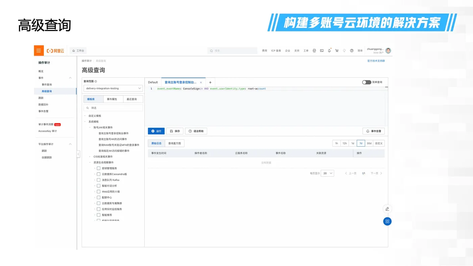Open 事件查询 in the sidebar
This screenshot has height=266, width=473.
coord(47,85)
